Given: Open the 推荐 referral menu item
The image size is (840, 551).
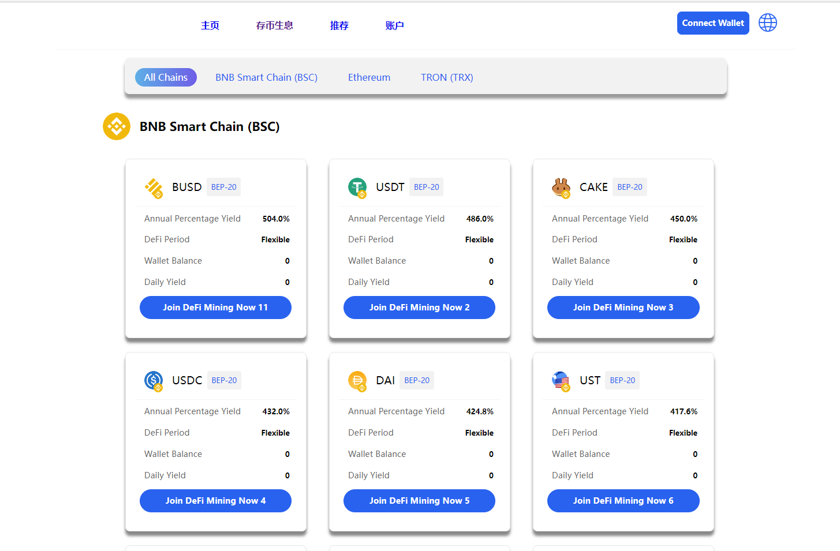Looking at the screenshot, I should (339, 25).
